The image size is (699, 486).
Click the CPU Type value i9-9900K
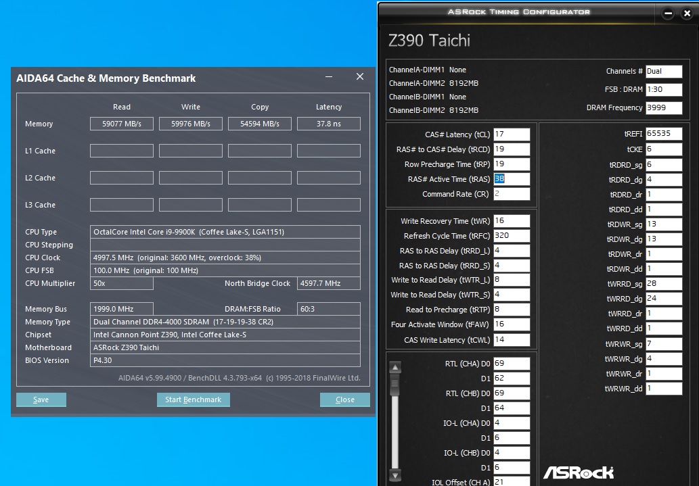[x=225, y=232]
